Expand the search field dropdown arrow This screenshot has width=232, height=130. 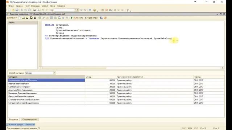coord(75,10)
